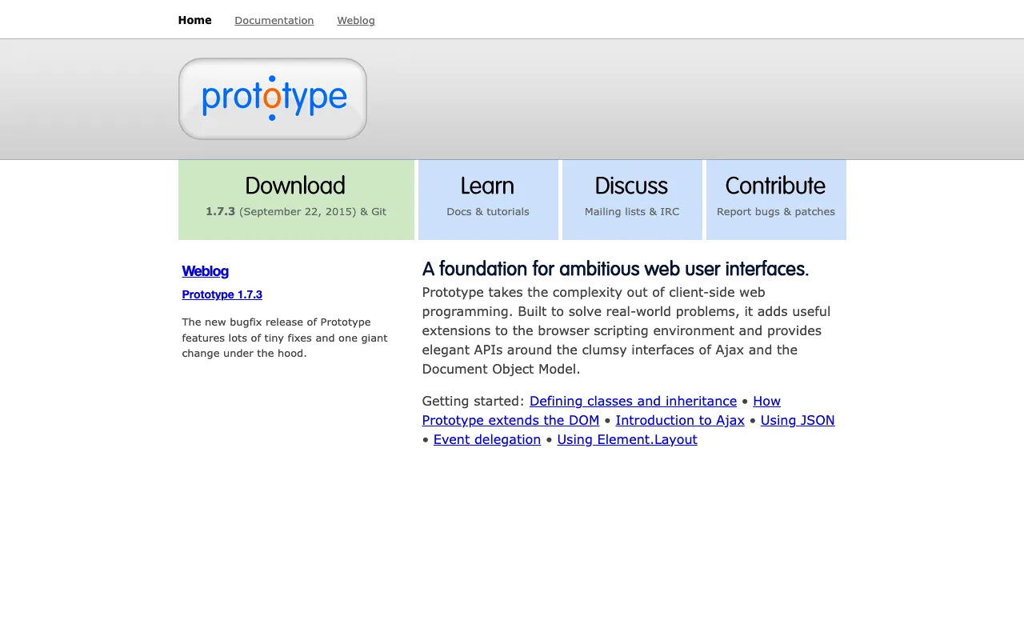Click the heading 'A foundation for ambitious web user interfaces.'

tap(615, 269)
